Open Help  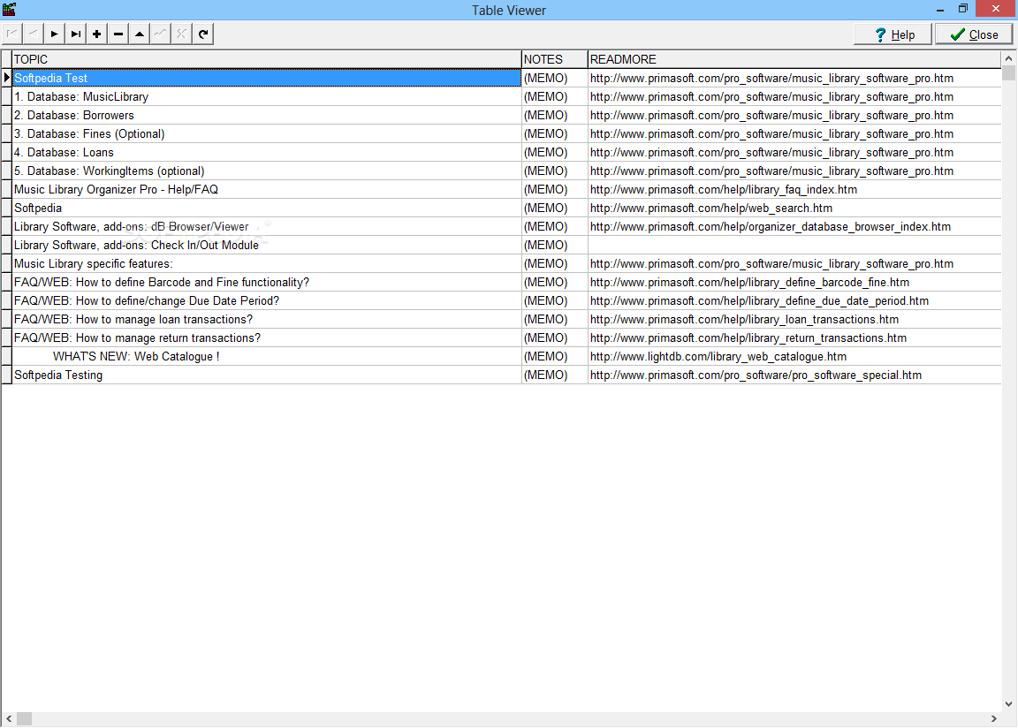click(x=893, y=34)
